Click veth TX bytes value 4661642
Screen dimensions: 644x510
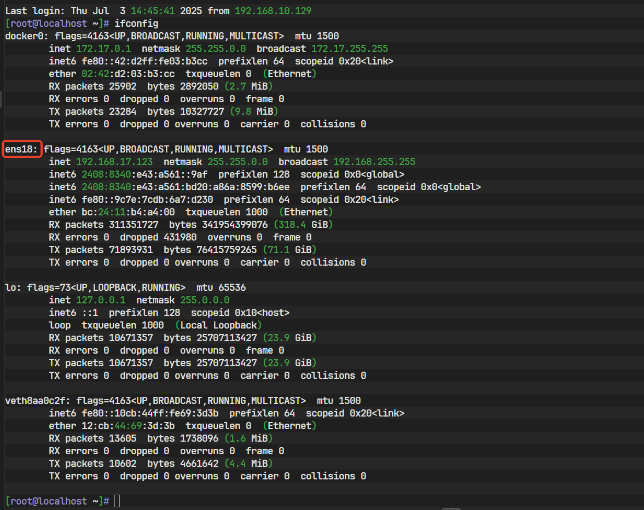(199, 464)
